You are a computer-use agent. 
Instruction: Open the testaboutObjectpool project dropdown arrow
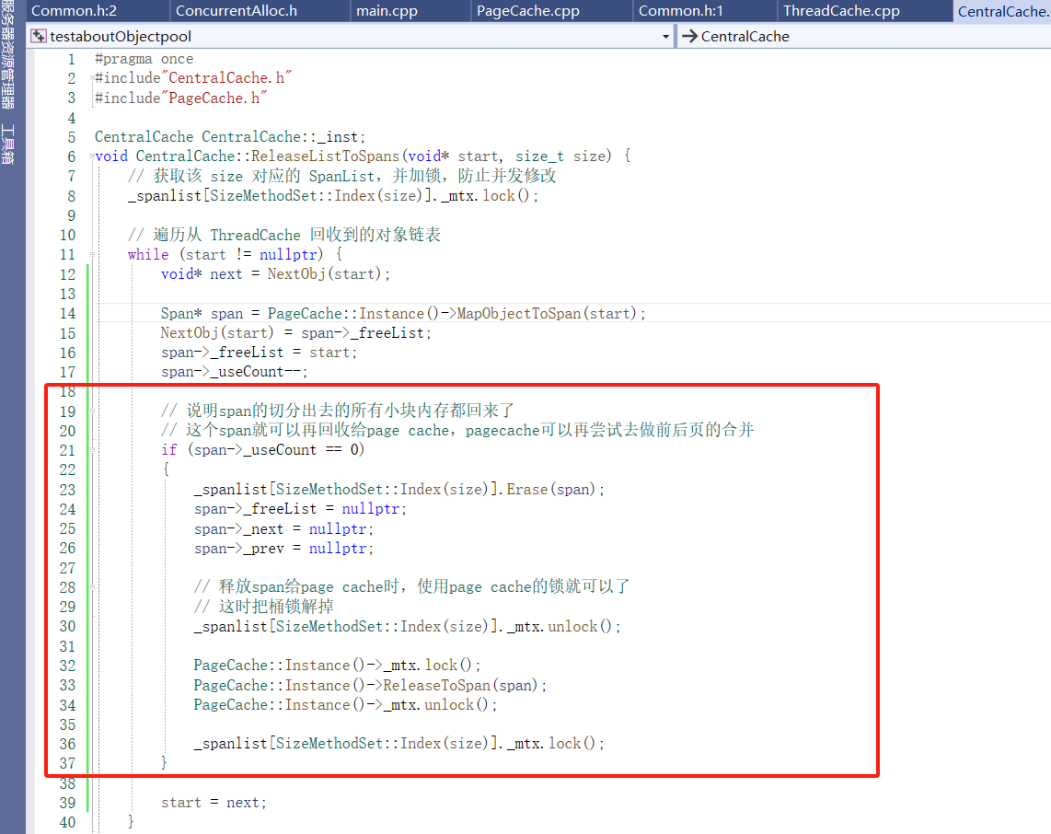pos(665,37)
